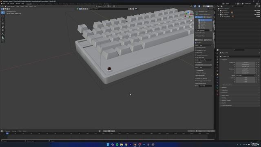Switch perspective/orthographic view icon

click(191, 30)
